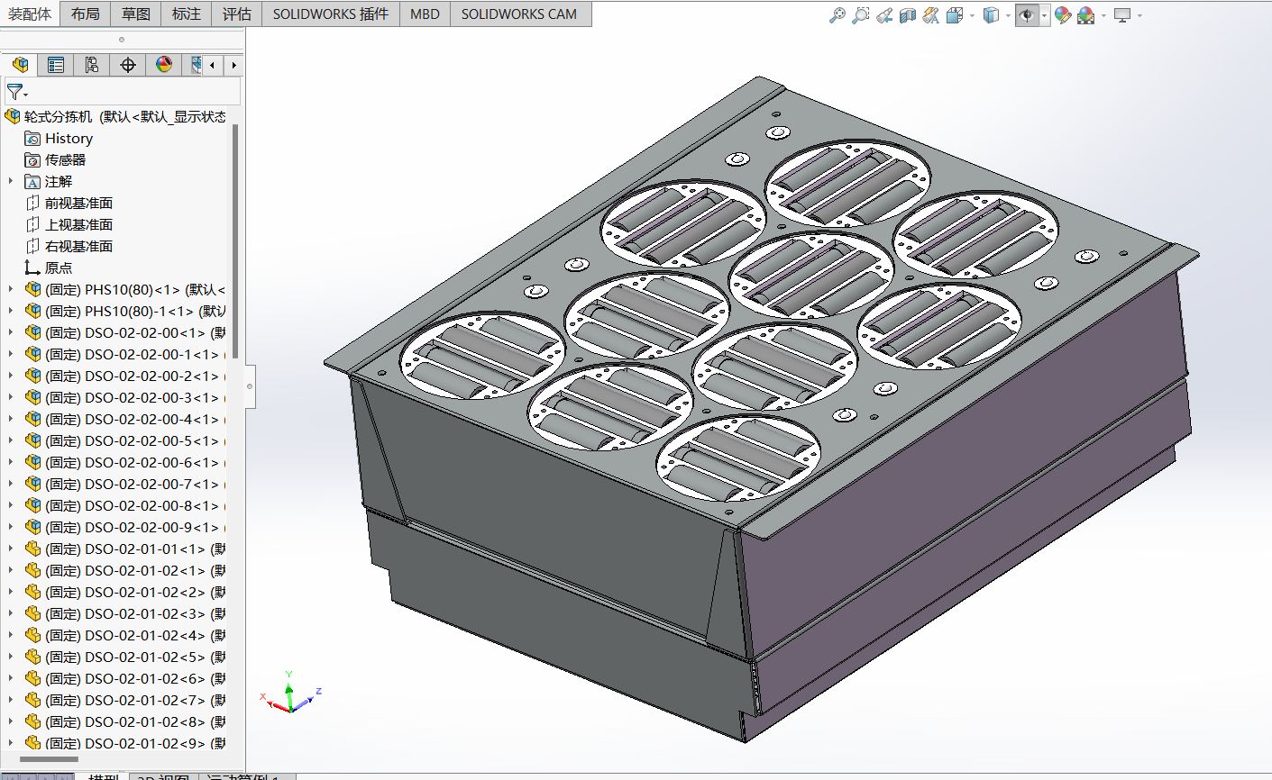
Task: Select DSO-02-02-00-6<1> in the tree
Action: coord(124,462)
